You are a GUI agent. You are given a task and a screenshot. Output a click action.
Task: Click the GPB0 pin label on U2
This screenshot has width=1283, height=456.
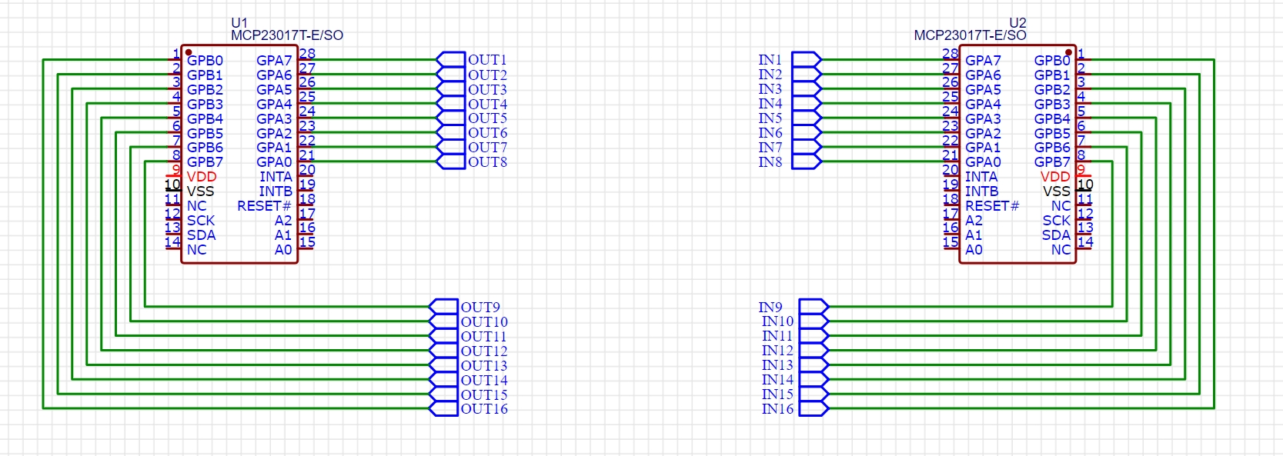(1052, 60)
